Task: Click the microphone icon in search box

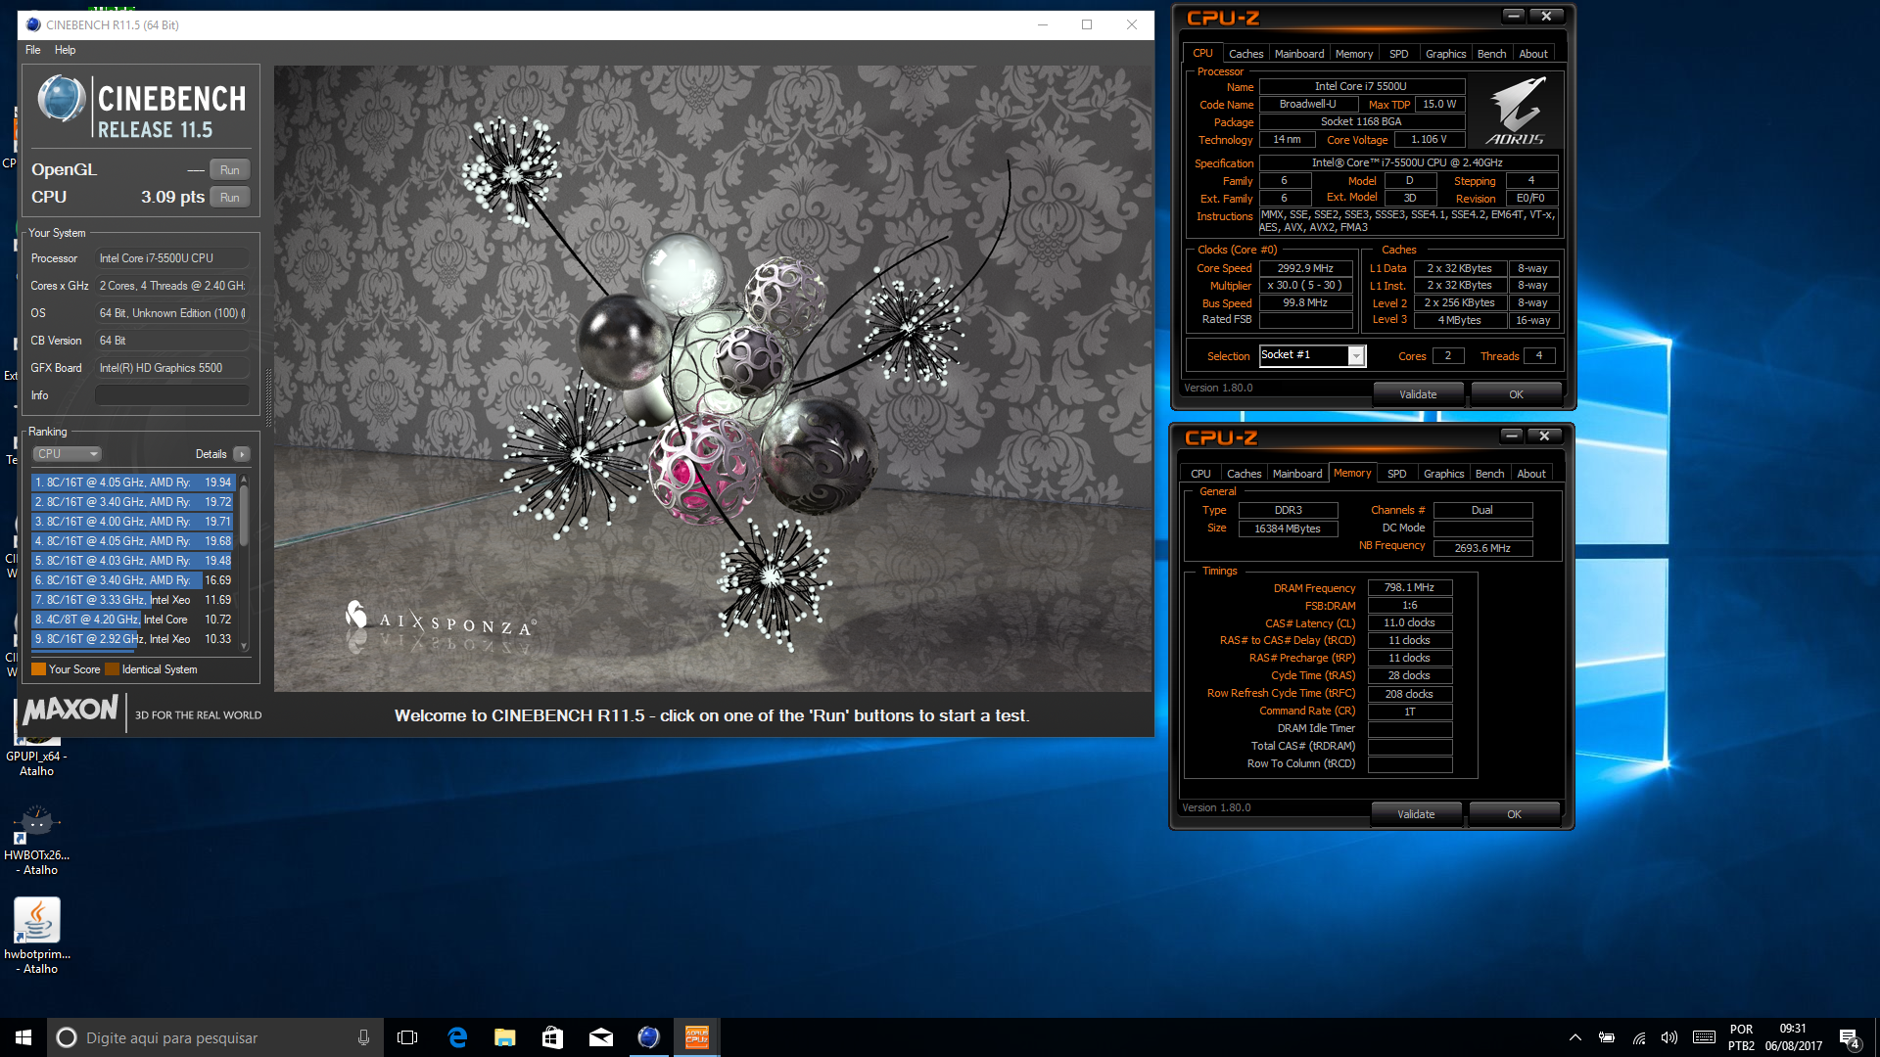Action: pyautogui.click(x=363, y=1037)
